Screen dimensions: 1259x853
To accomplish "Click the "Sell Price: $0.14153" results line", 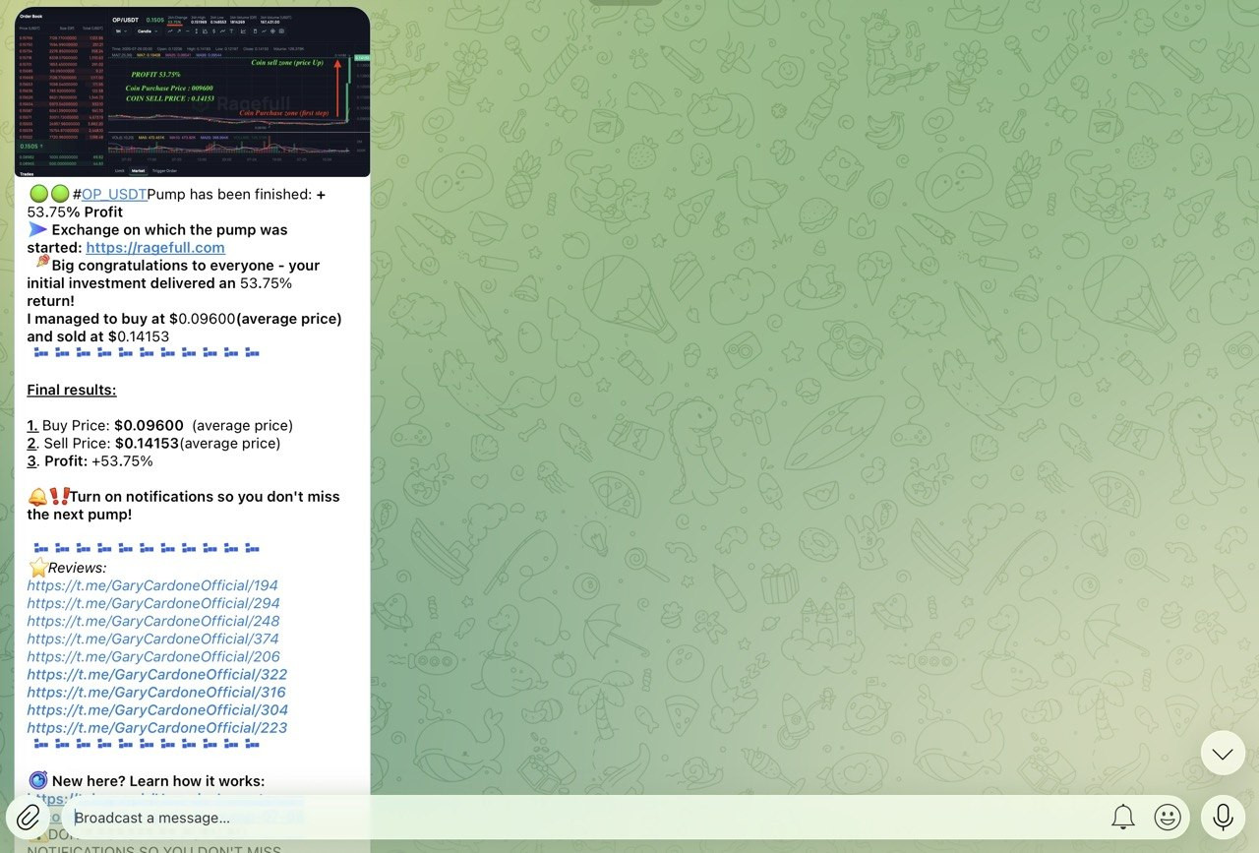I will [153, 443].
